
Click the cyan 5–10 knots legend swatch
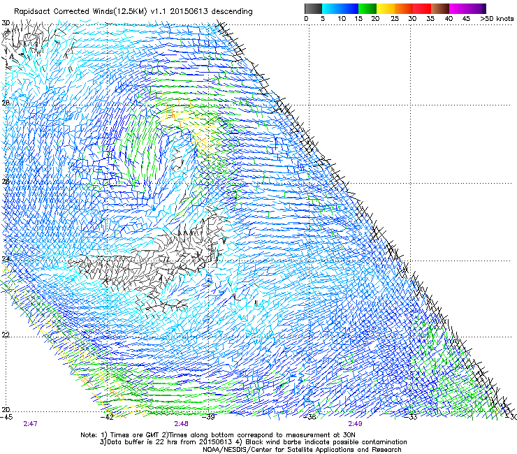[x=331, y=8]
